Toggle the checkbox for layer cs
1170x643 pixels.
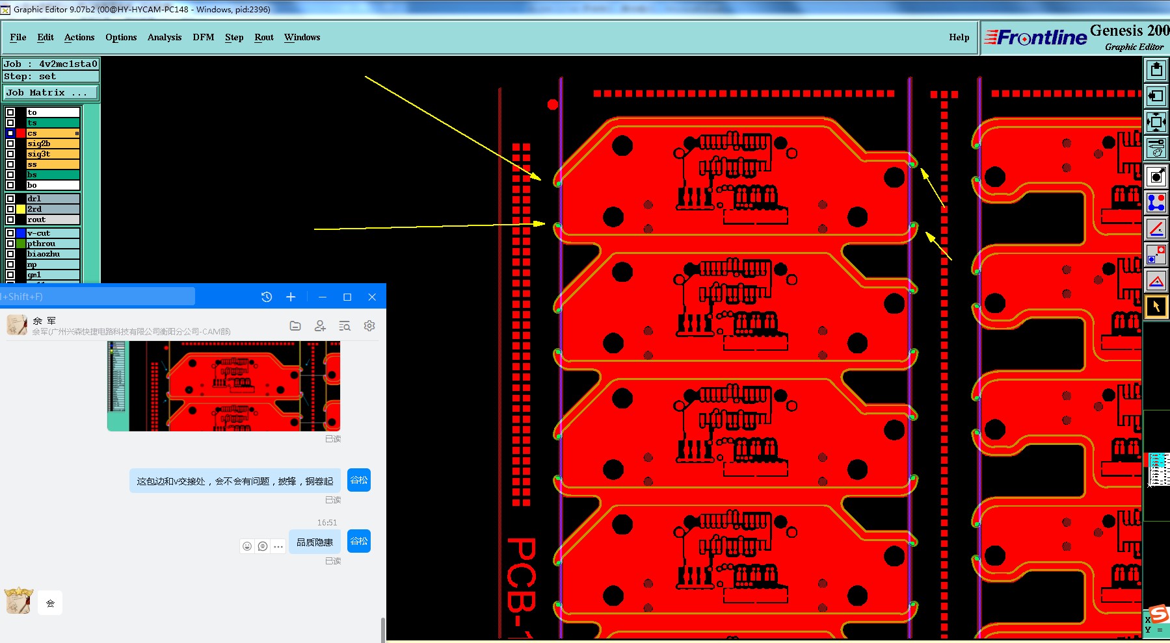click(x=10, y=133)
